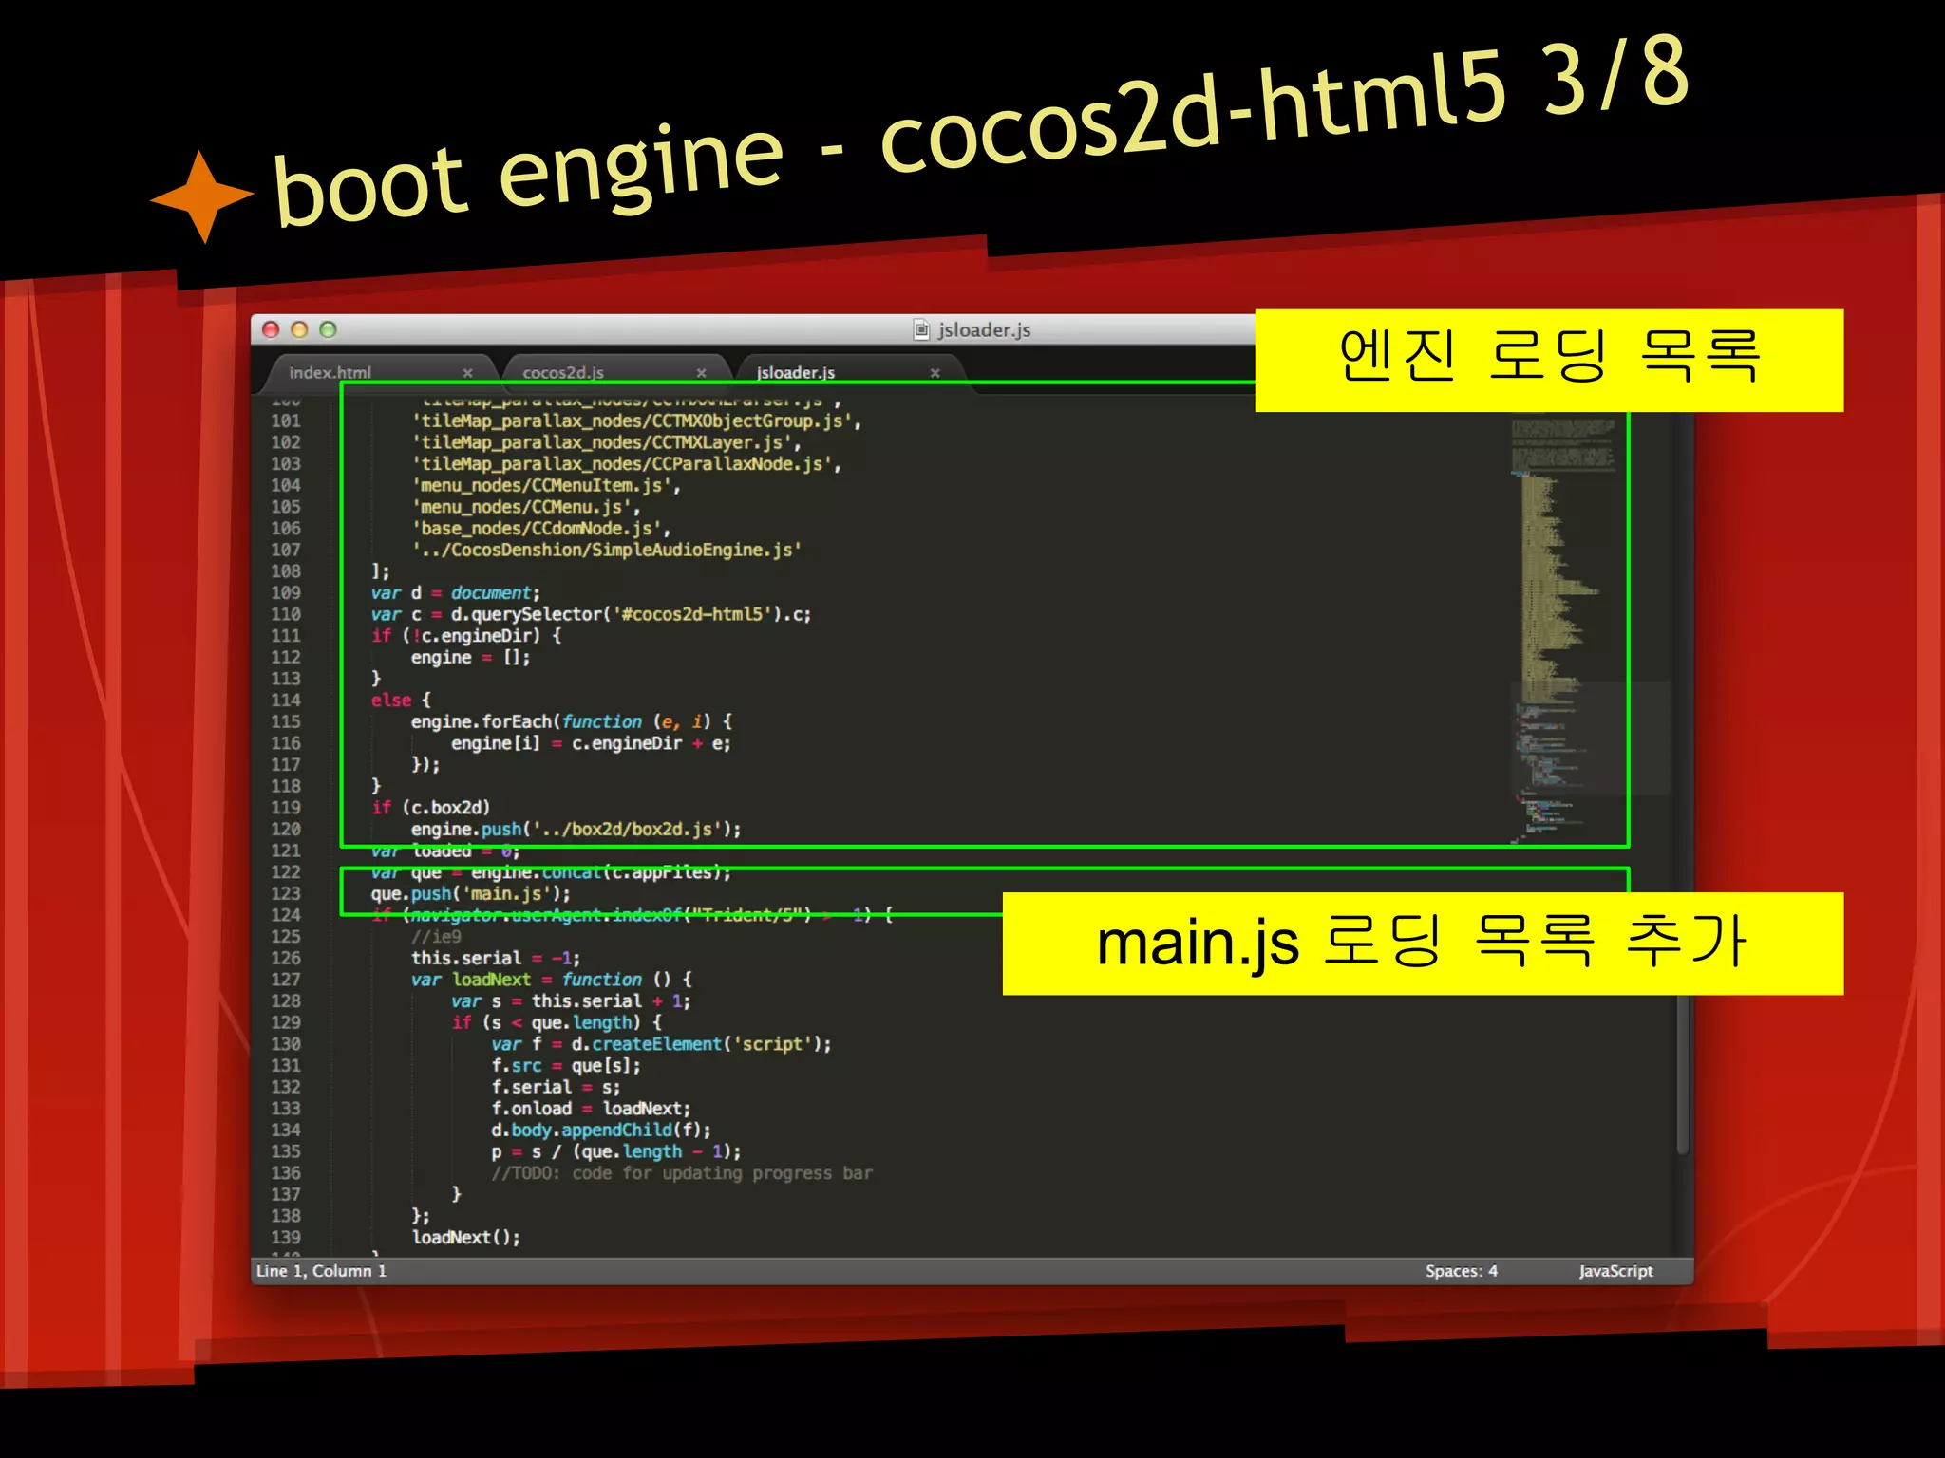This screenshot has height=1458, width=1945.
Task: Click the jsloader.js file icon in title bar
Action: coord(921,329)
